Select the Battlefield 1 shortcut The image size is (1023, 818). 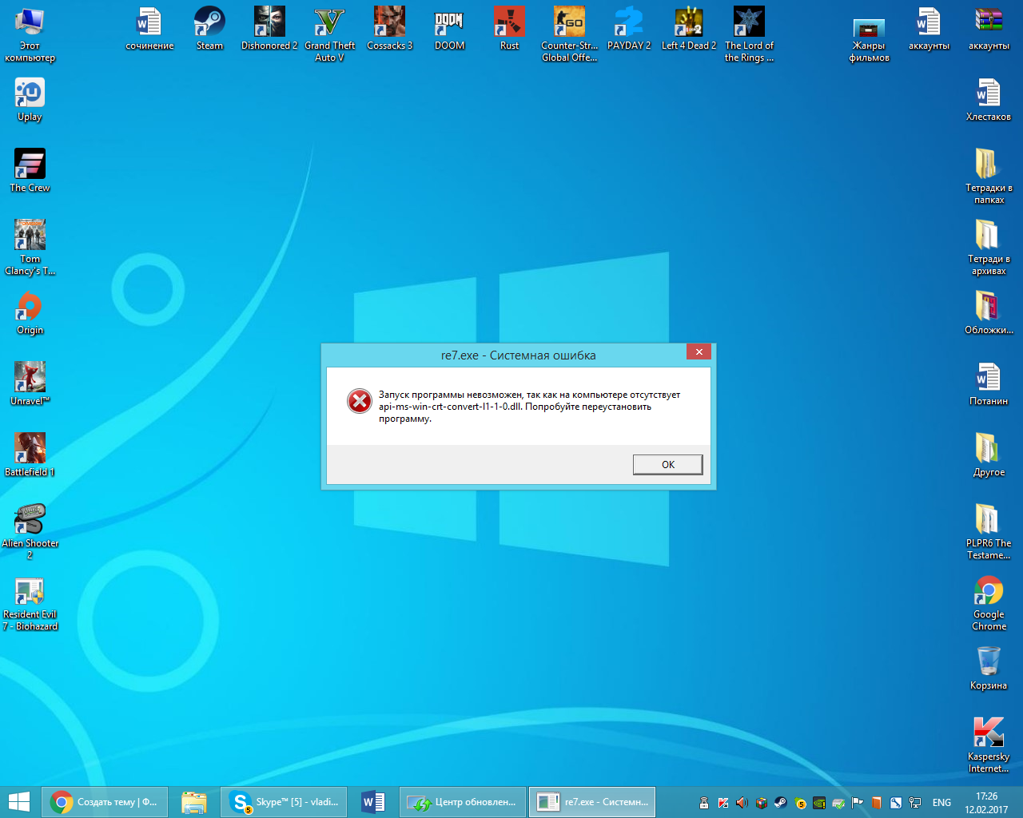(30, 455)
